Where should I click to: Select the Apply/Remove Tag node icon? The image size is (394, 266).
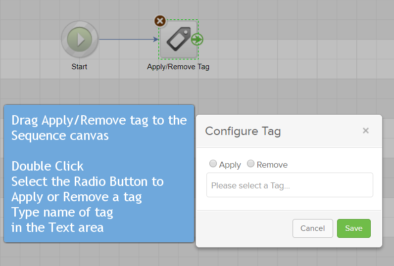[178, 40]
